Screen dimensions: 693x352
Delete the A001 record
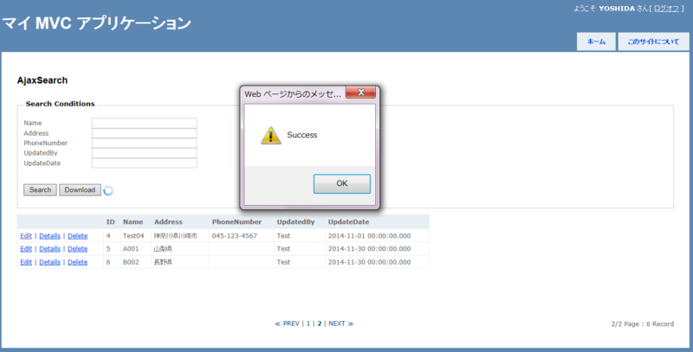77,249
